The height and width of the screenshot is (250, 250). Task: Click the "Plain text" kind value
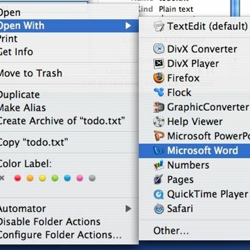[176, 9]
